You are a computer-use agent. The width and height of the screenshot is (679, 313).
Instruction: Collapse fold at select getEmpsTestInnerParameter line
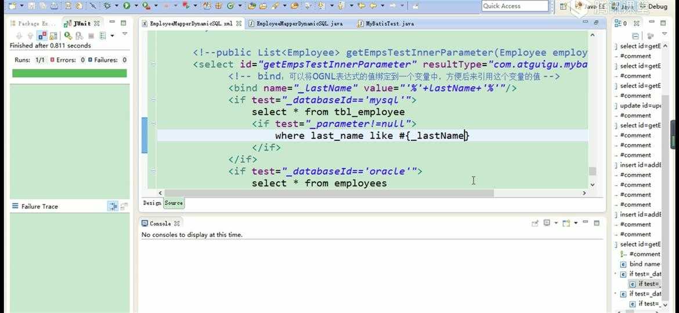click(153, 64)
